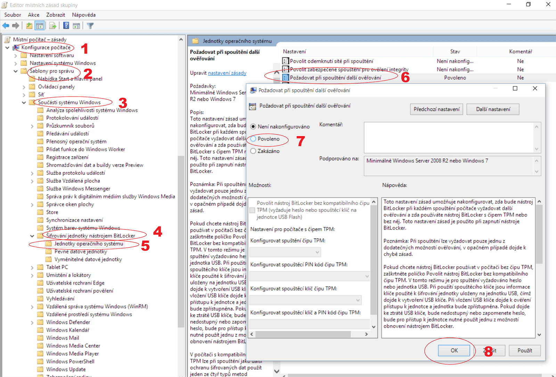Click the Nastavení column header

coord(357,51)
